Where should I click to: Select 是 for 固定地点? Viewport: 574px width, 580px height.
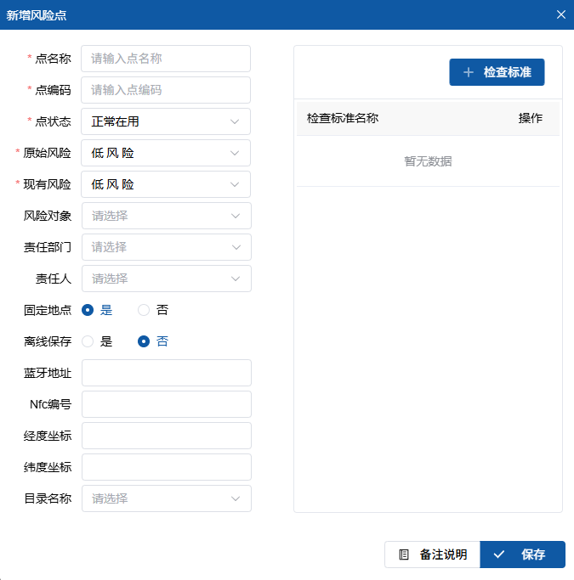88,310
